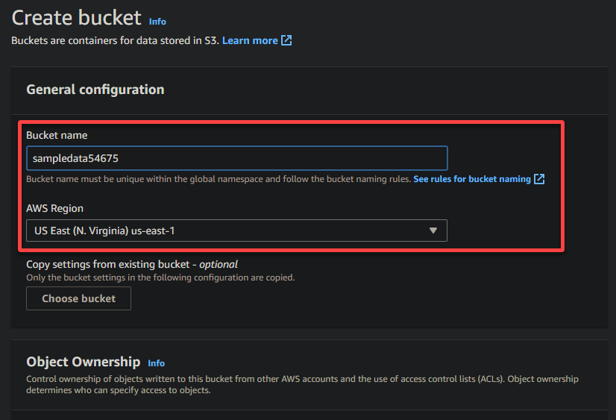Open the AWS Region combo box

click(x=236, y=231)
